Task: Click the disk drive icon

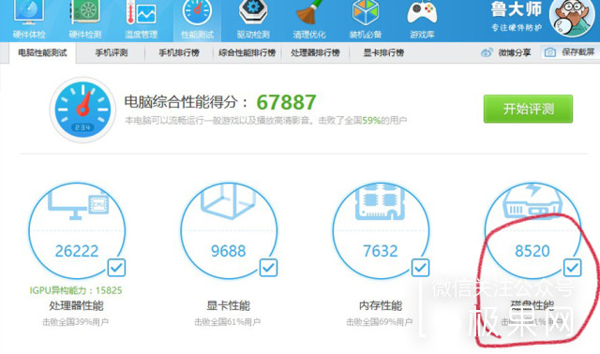Action: coord(532,200)
